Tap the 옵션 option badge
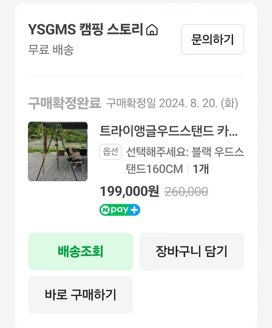Screen dimensions: 272x328 pyautogui.click(x=111, y=152)
